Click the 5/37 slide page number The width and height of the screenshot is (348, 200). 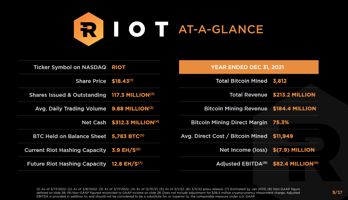pos(337,192)
